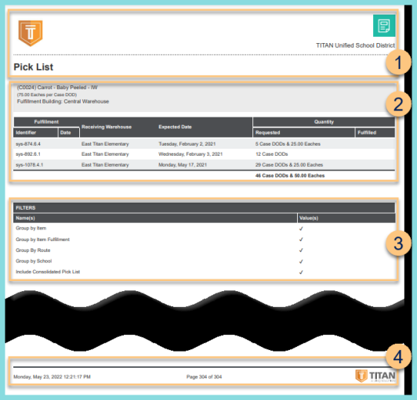Click the 'Expected Date' column header
The image size is (417, 400).
[x=176, y=127]
